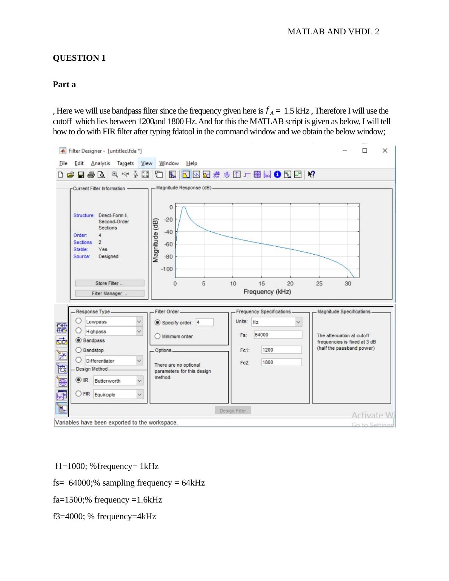The image size is (449, 581).
Task: Open the Pole/Zero Editor sidebar icon
Action: (x=62, y=382)
